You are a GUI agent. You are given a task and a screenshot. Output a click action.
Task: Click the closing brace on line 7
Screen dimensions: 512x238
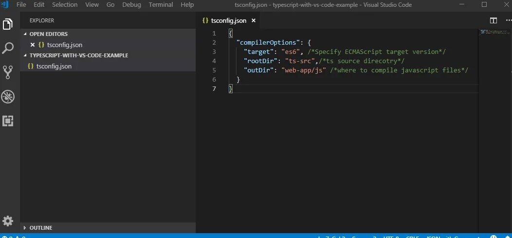pyautogui.click(x=231, y=89)
